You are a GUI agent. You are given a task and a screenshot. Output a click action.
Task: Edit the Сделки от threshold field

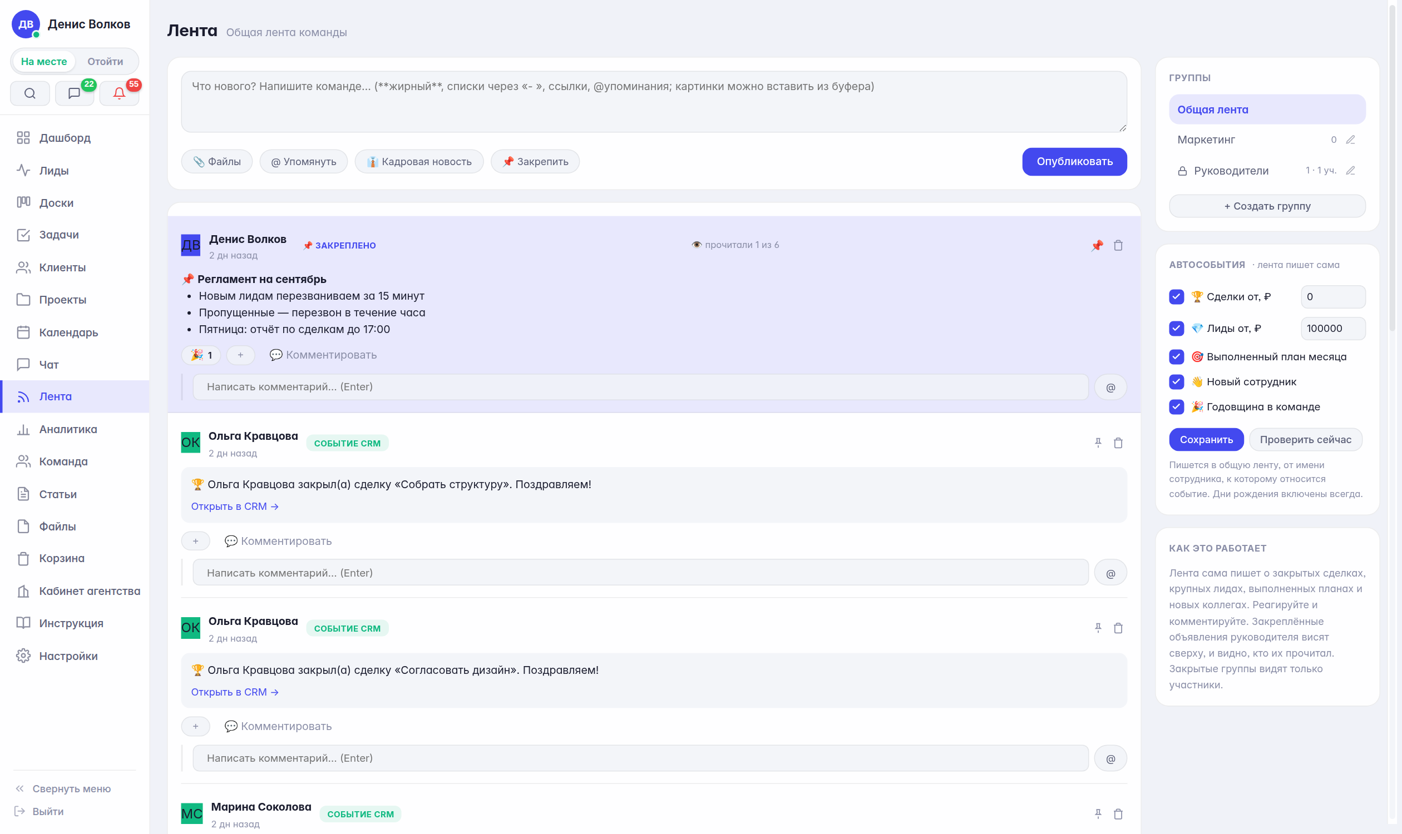tap(1333, 297)
